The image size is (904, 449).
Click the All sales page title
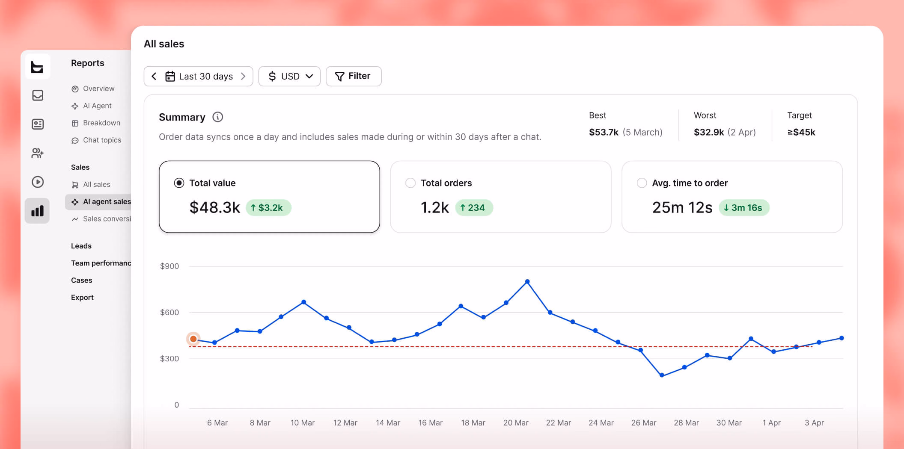(x=164, y=44)
